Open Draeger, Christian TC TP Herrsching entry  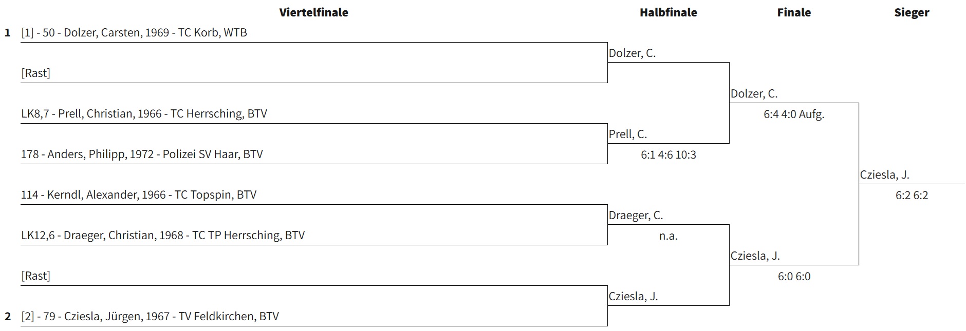pos(163,235)
